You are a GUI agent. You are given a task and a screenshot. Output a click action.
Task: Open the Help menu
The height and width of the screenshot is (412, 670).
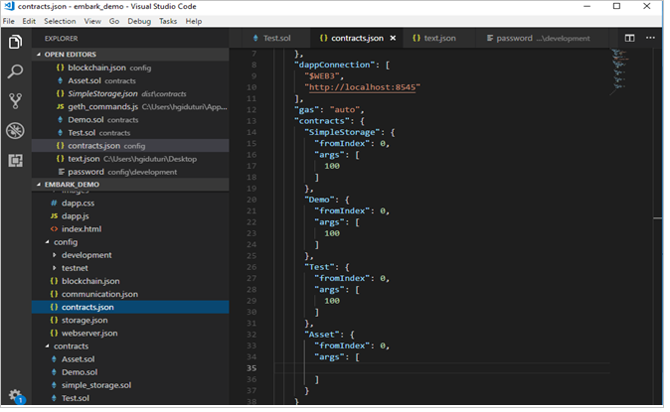(195, 22)
